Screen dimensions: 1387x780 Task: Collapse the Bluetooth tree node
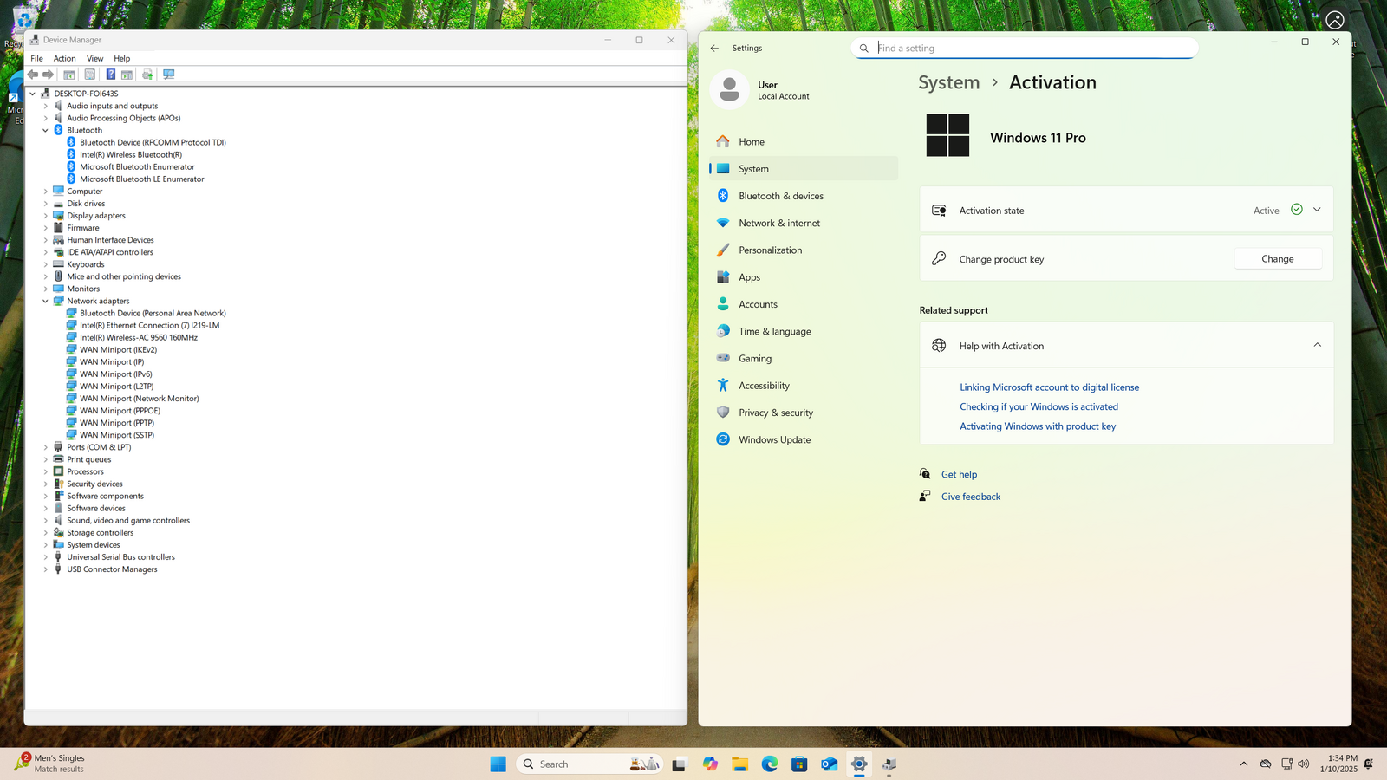coord(46,130)
